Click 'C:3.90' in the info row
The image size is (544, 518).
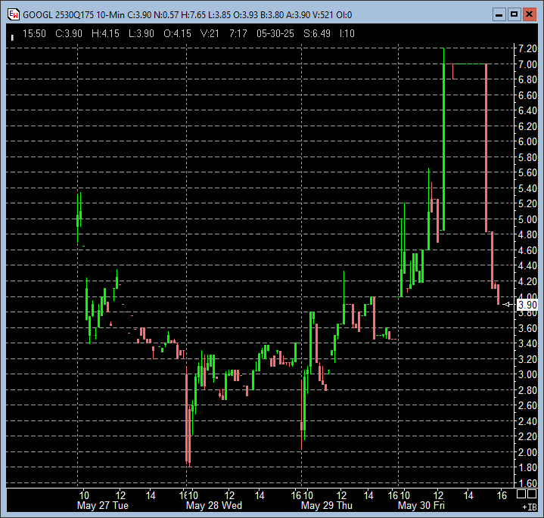(x=69, y=33)
